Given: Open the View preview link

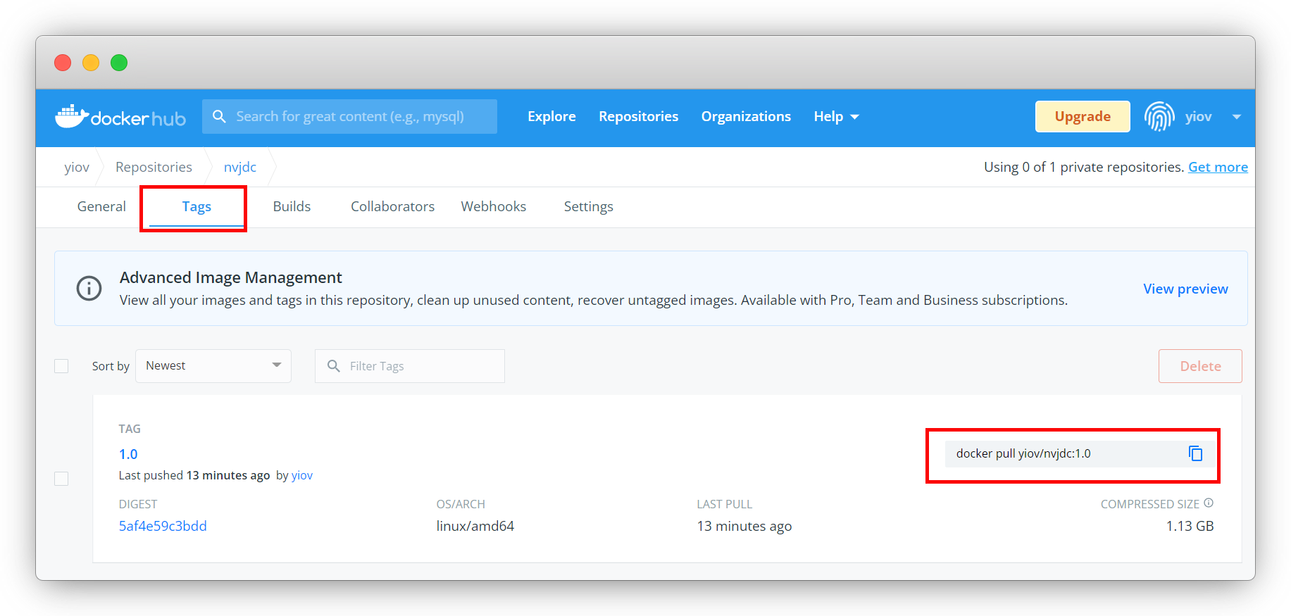Looking at the screenshot, I should coord(1185,289).
